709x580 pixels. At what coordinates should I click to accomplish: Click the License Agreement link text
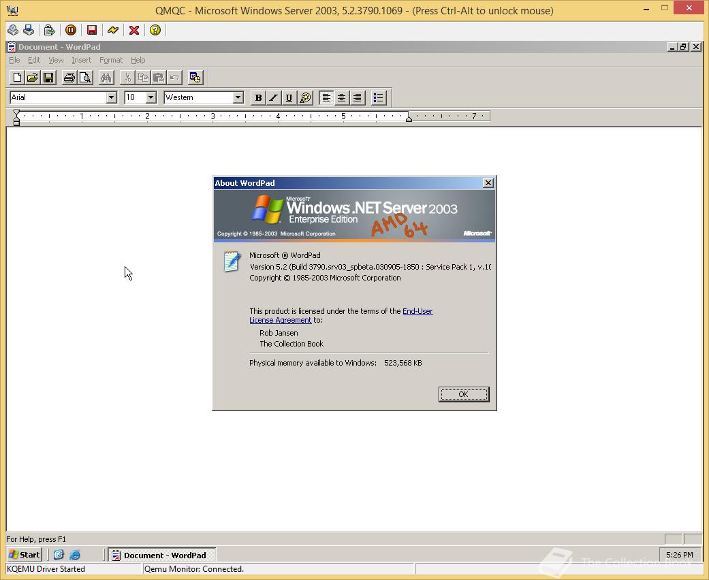(281, 320)
